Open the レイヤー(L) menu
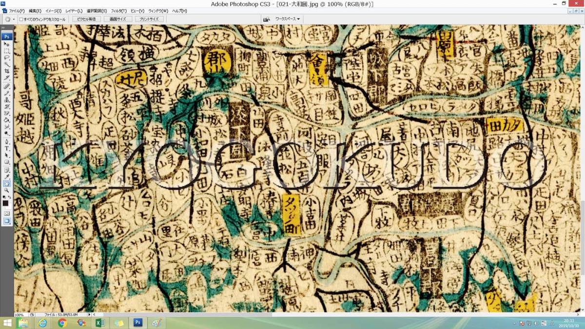Image resolution: width=585 pixels, height=329 pixels. pyautogui.click(x=74, y=11)
